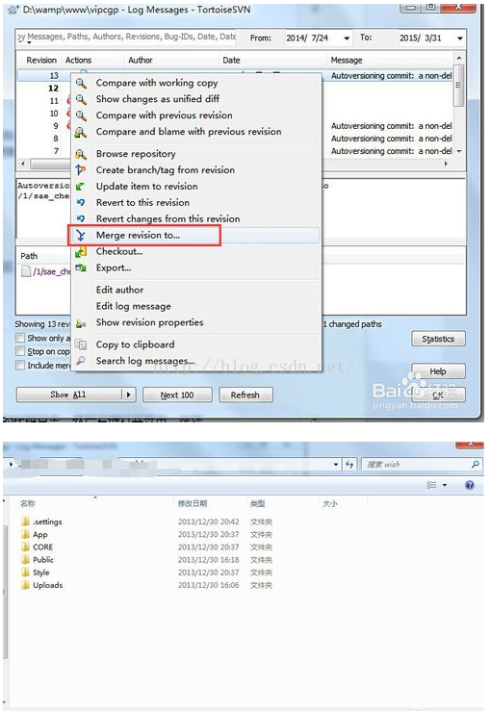Click the Public folder icon in Explorer
Screen dimensions: 490x713
25,560
